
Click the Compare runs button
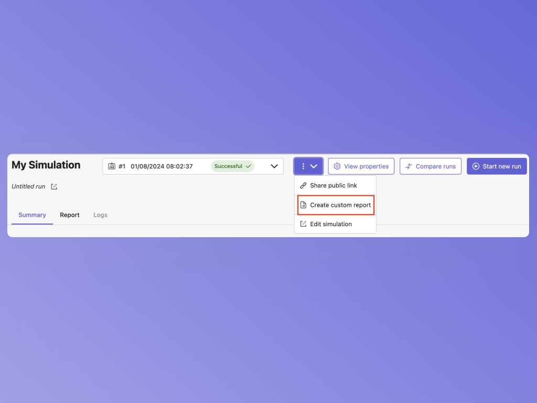431,166
